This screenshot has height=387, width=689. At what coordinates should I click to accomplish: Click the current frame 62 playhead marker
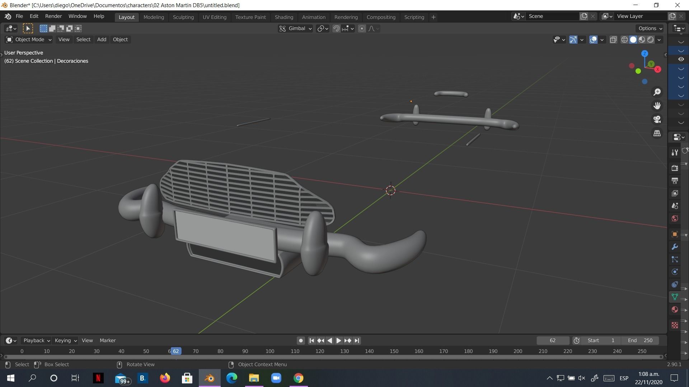click(x=176, y=351)
